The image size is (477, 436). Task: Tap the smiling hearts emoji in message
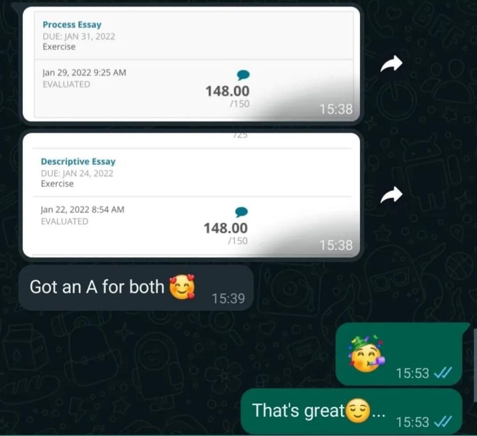[182, 287]
